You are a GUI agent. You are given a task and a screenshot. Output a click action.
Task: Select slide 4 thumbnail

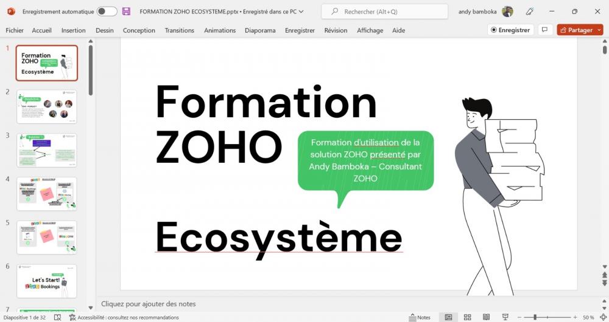coord(47,194)
